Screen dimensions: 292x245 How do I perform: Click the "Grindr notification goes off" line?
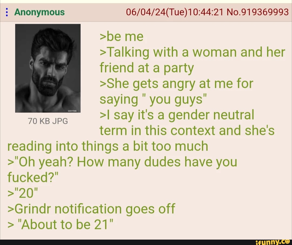91,209
